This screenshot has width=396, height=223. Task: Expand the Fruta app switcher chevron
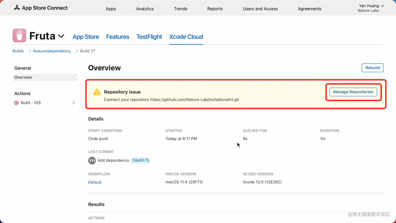pos(61,36)
